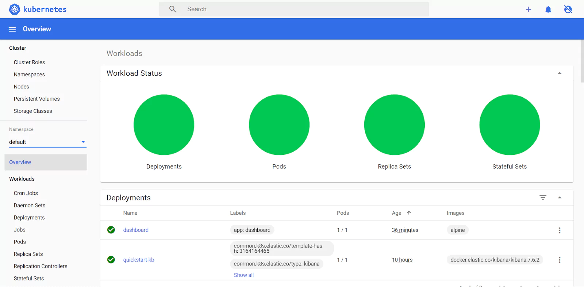Open the quickstart-kb deployment link
Viewport: 584px width, 287px height.
pos(139,260)
